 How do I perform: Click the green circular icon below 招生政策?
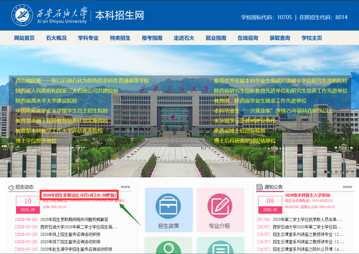point(168,247)
